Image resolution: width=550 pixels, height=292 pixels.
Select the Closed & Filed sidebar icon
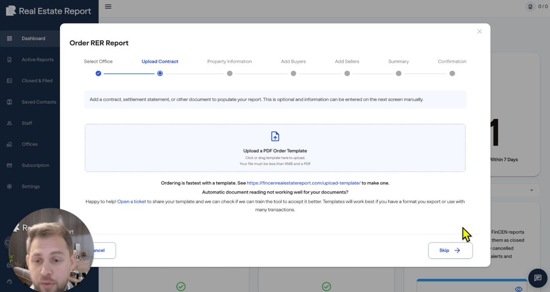pos(10,81)
